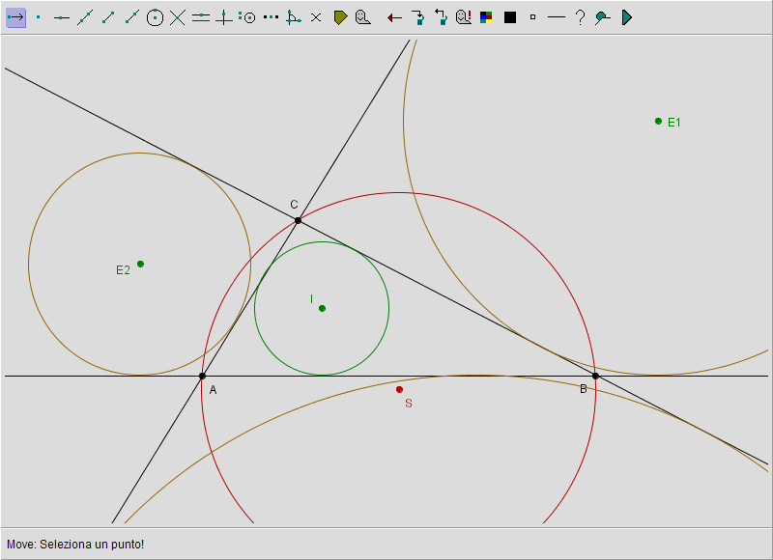Click the small hollow square point-style icon
The image size is (773, 560).
point(532,17)
